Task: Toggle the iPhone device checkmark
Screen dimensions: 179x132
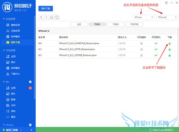Action: pos(30,125)
